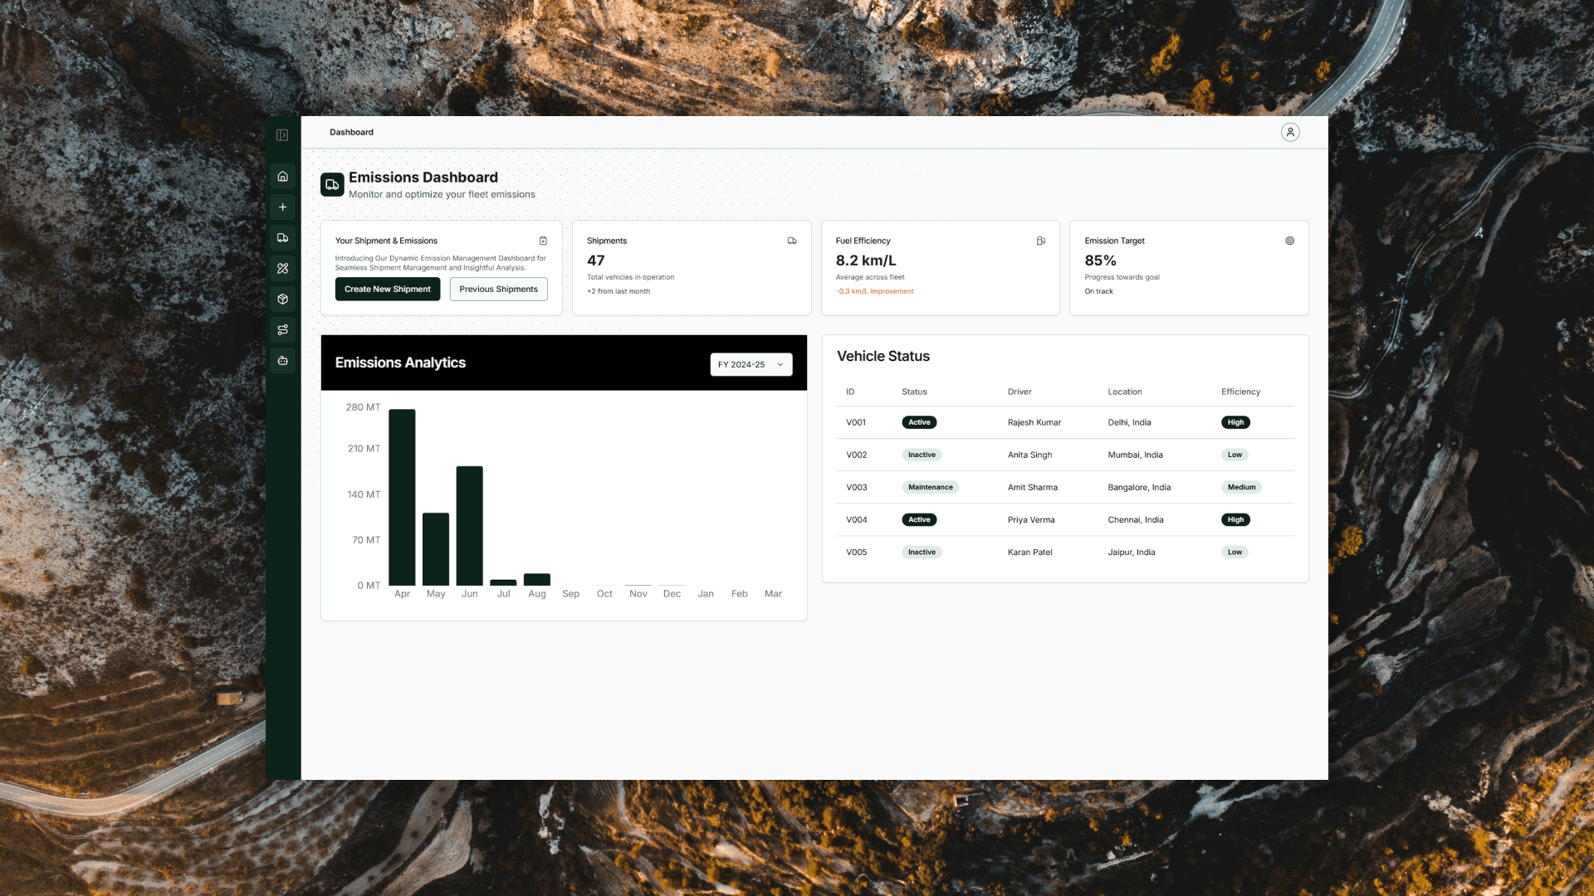1594x896 pixels.
Task: Click location Bangalore, India
Action: (1139, 487)
